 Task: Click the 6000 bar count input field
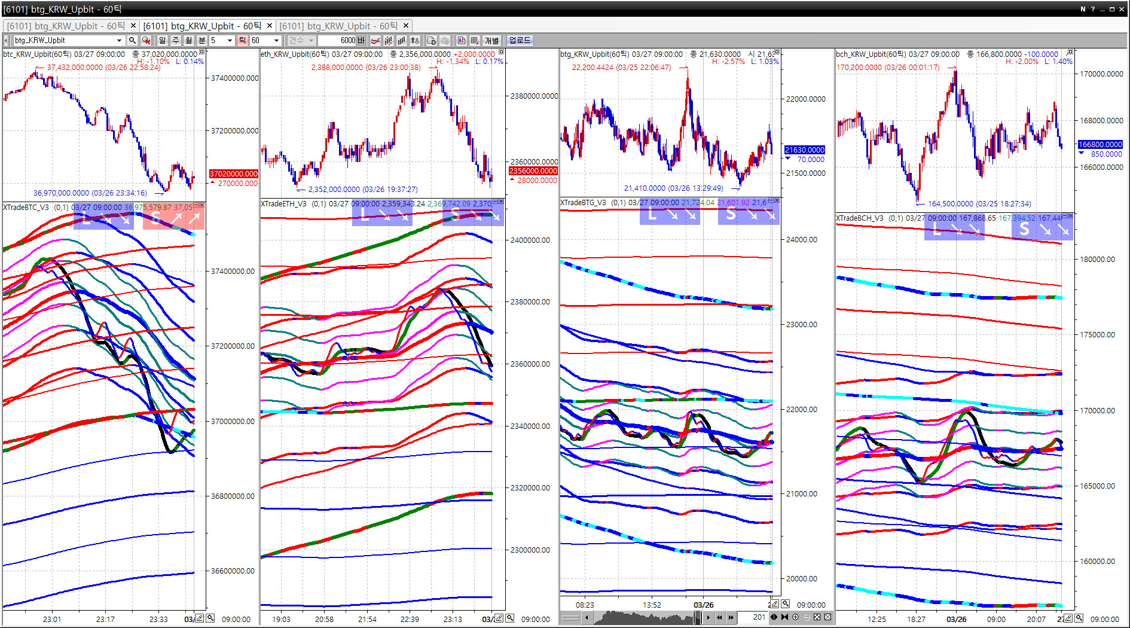pyautogui.click(x=338, y=41)
